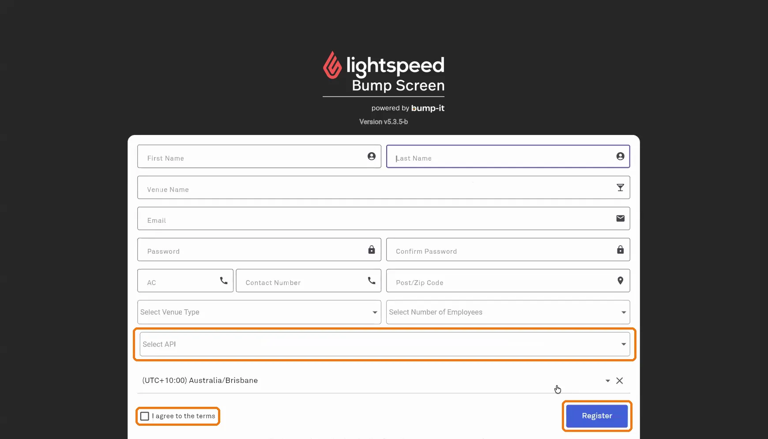
Task: Click the person icon in First Name field
Action: pos(372,156)
